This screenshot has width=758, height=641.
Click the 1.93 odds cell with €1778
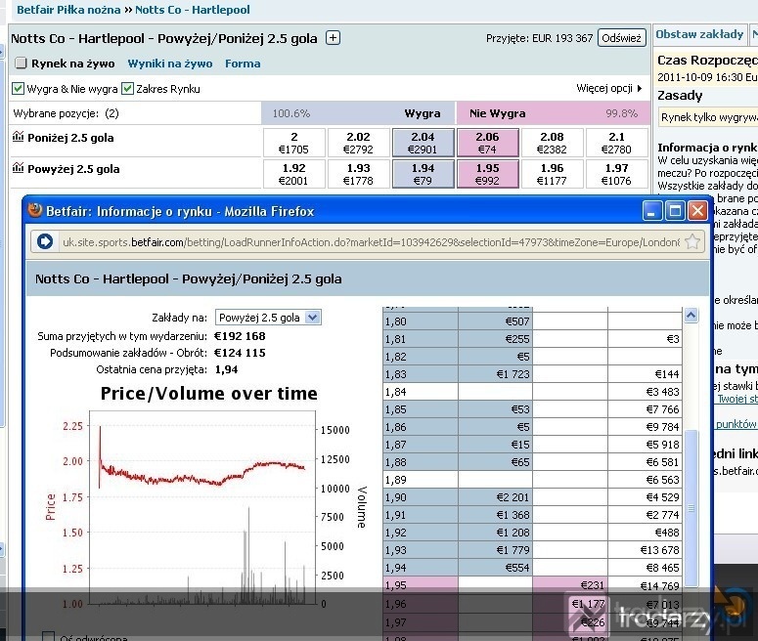point(358,174)
